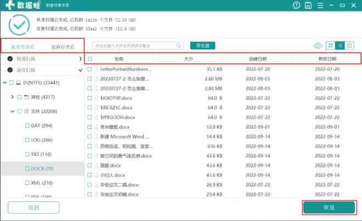The image size is (362, 221).
Task: Check the DAT (294) checkbox
Action: [x=27, y=125]
